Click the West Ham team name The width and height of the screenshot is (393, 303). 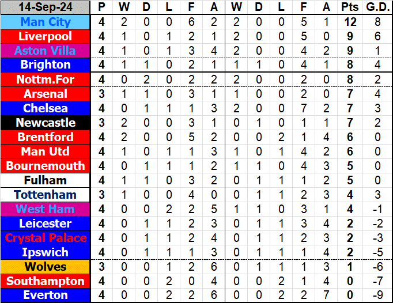click(46, 209)
